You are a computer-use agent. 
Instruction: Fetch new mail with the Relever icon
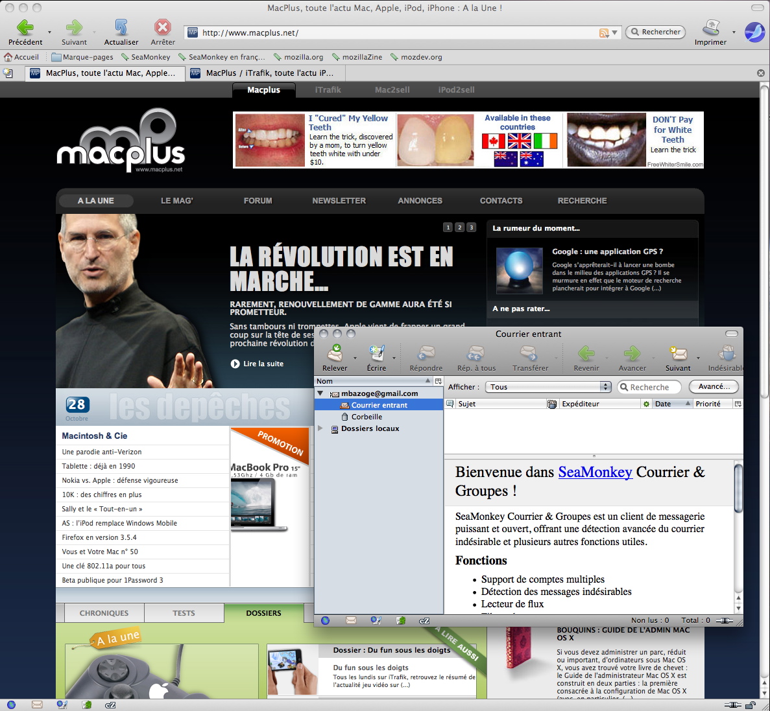coord(335,353)
